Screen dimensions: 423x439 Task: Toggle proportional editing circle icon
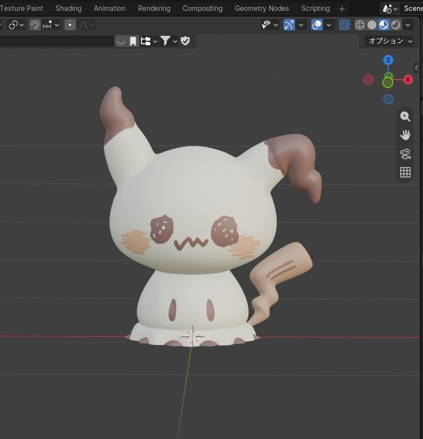(x=70, y=25)
